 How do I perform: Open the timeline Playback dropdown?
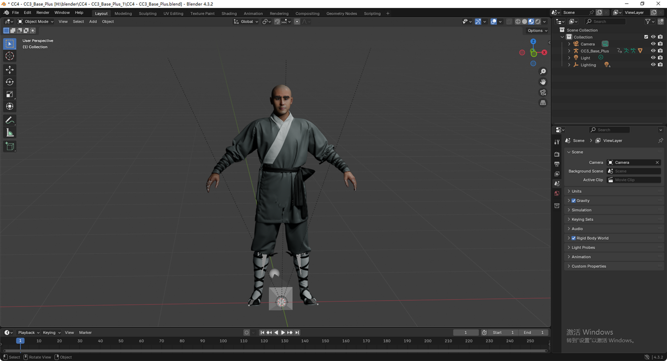(x=28, y=333)
